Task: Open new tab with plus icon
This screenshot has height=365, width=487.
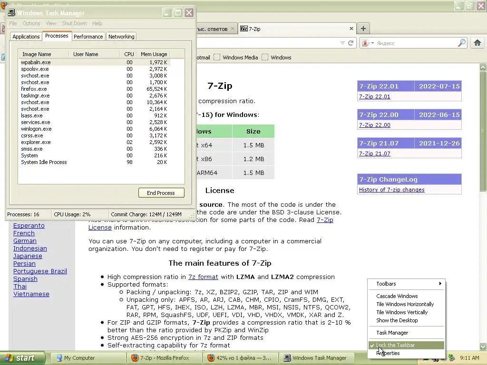Action: pyautogui.click(x=363, y=29)
